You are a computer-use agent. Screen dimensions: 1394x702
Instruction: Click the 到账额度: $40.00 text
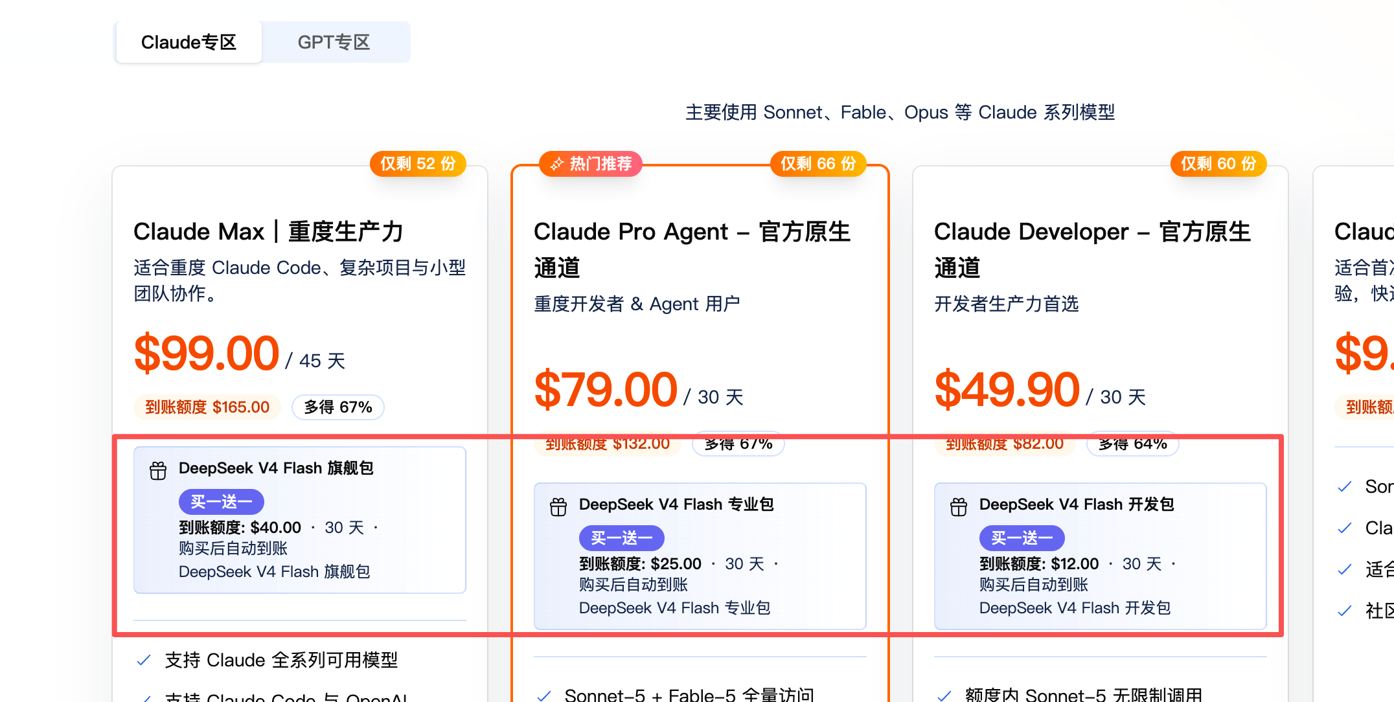click(240, 528)
